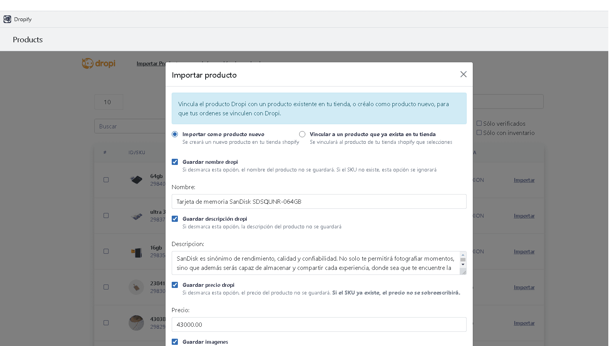Click the 64gb product name
This screenshot has height=346, width=616.
pyautogui.click(x=156, y=176)
